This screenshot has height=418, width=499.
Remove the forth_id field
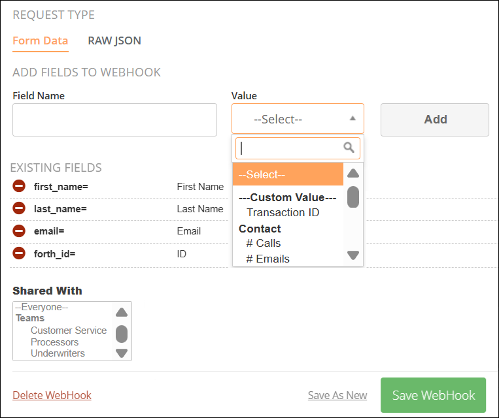pos(19,253)
